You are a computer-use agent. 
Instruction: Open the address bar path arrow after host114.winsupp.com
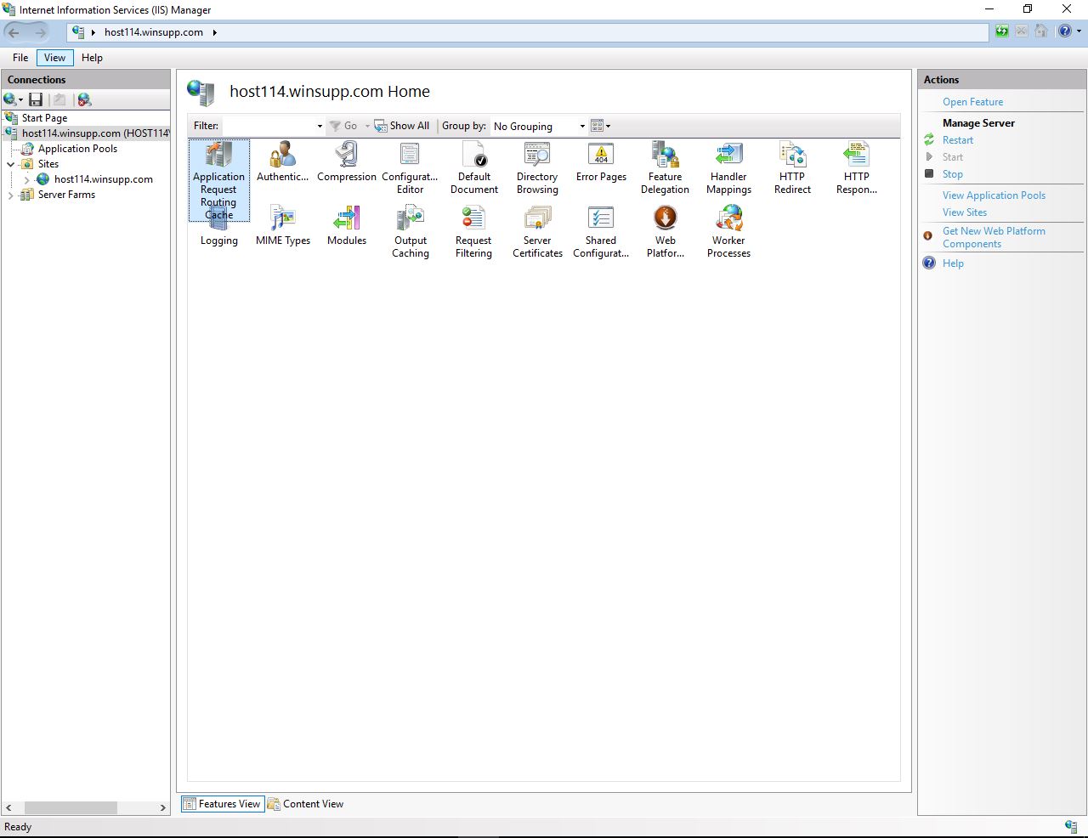point(215,32)
